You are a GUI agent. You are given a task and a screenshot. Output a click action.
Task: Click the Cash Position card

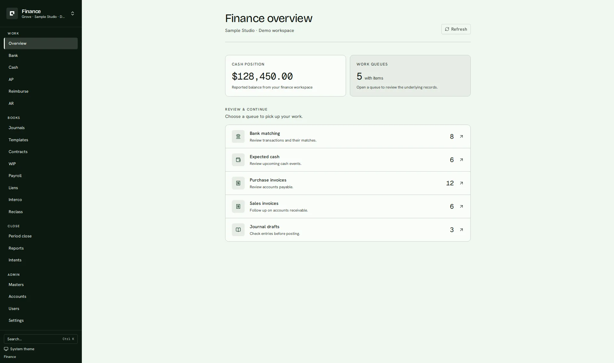click(285, 76)
